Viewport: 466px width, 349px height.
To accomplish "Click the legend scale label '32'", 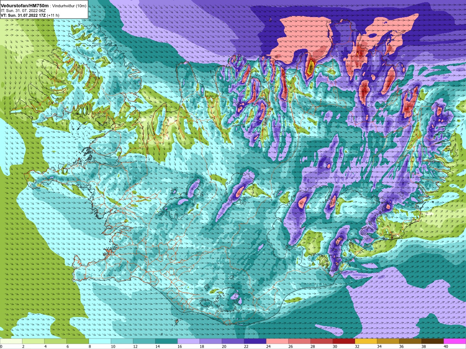I will point(357,346).
